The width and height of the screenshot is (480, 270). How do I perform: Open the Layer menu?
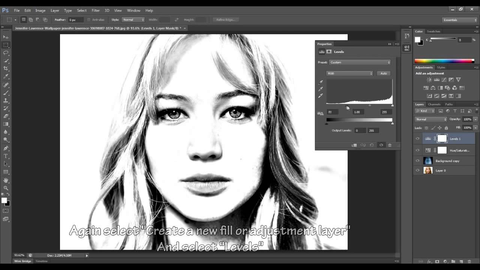[55, 10]
